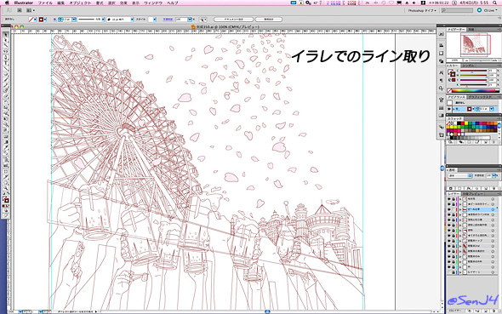Open the workspace switcher Photoshop タイプ
502x314 pixels.
422,10
